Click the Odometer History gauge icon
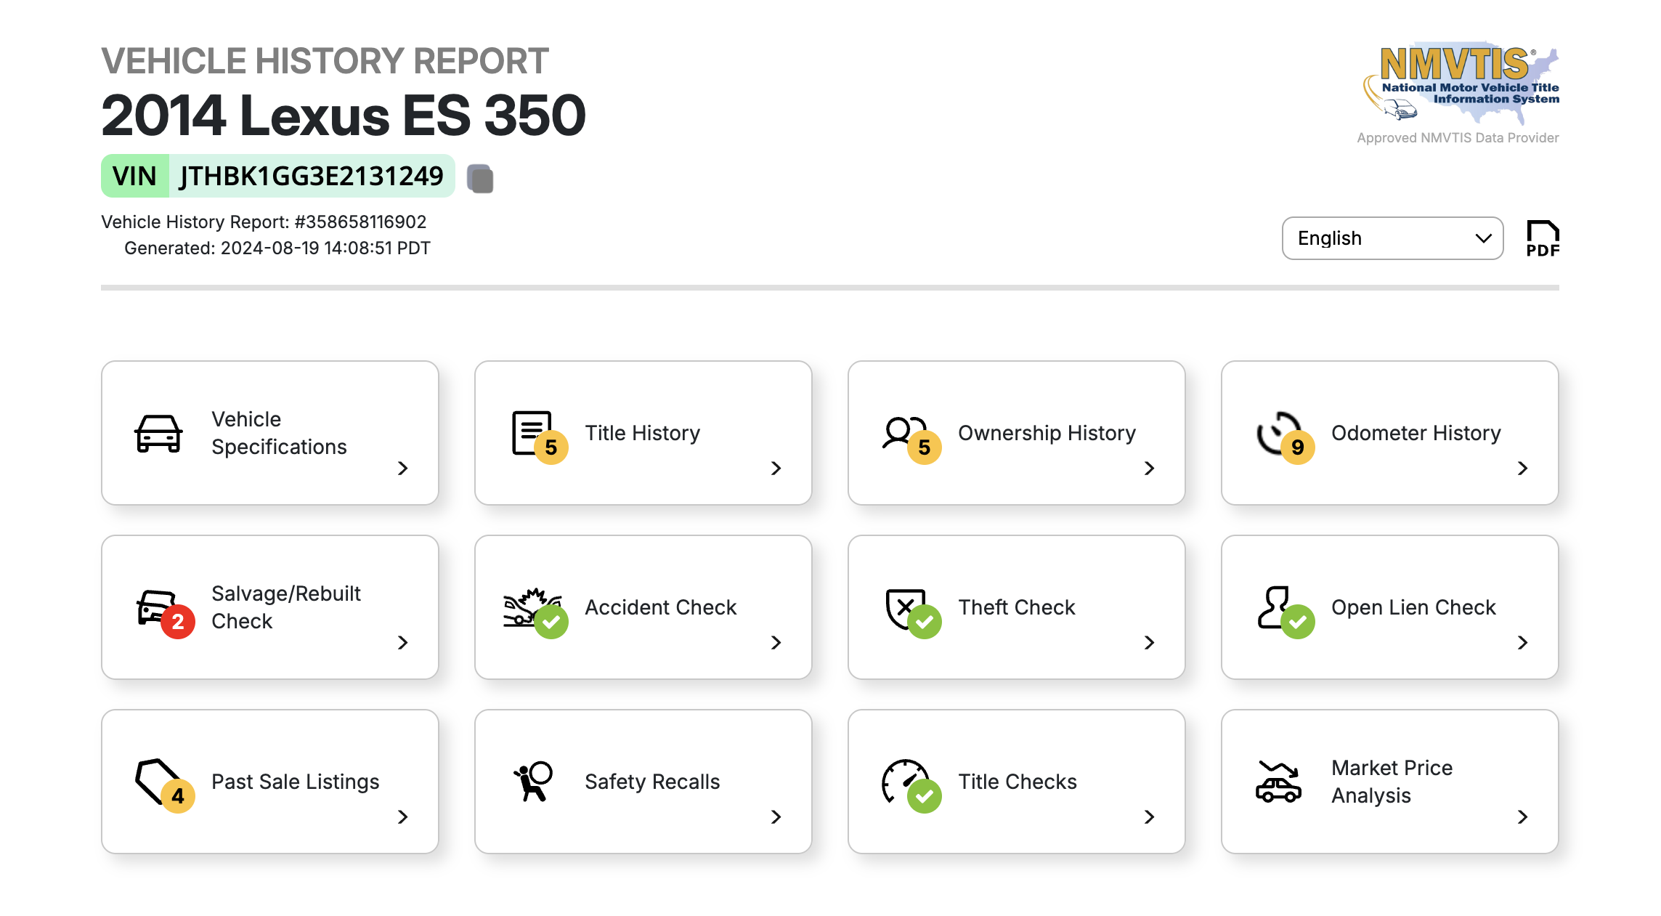Screen dimensions: 1661x916 1276,431
